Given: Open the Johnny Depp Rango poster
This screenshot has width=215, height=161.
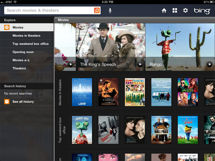Looking at the screenshot, I should (x=82, y=130).
